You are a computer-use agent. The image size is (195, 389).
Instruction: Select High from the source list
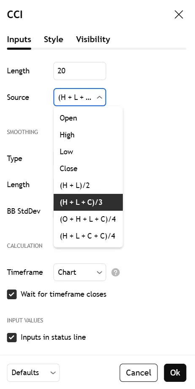88,135
